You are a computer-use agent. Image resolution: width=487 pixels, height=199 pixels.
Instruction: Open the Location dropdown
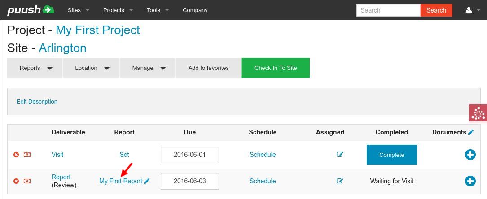pos(92,68)
